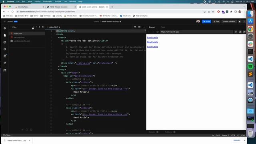Click the preview forward arrow

coord(153,32)
